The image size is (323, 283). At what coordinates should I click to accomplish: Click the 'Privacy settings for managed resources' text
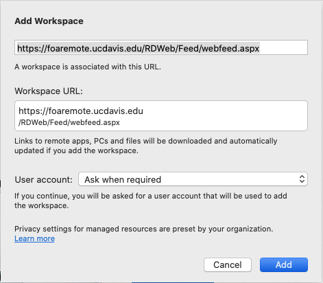coord(144,229)
